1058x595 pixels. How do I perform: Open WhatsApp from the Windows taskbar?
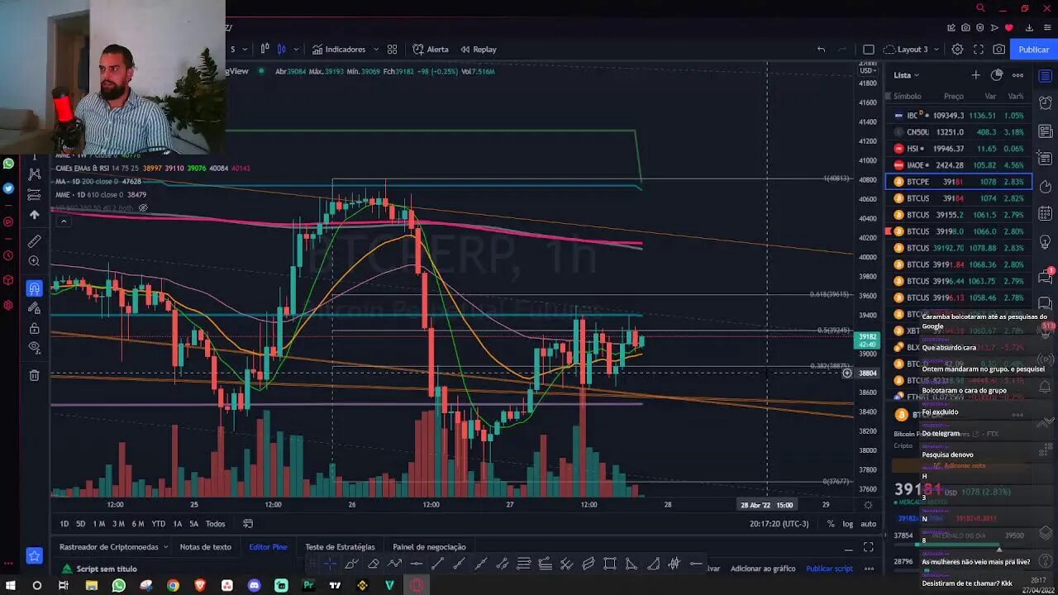[118, 585]
